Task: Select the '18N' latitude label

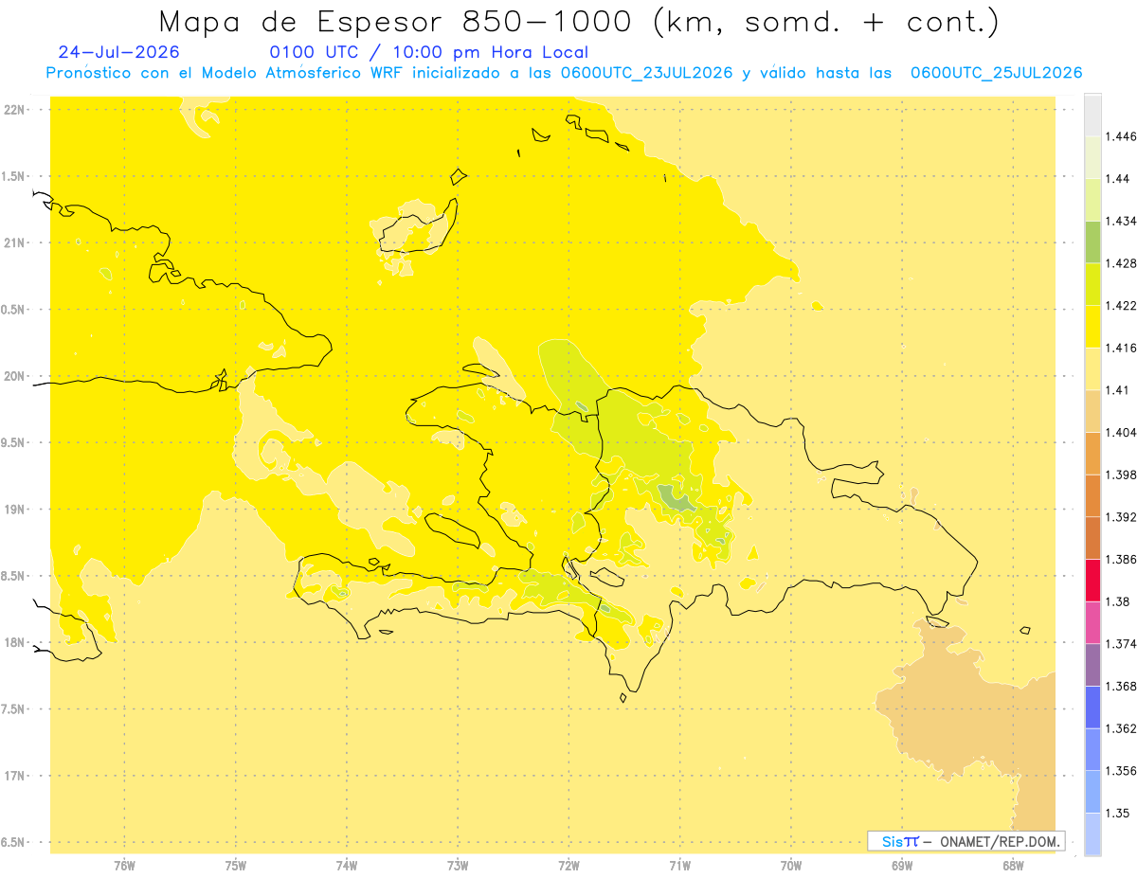Action: [x=15, y=643]
